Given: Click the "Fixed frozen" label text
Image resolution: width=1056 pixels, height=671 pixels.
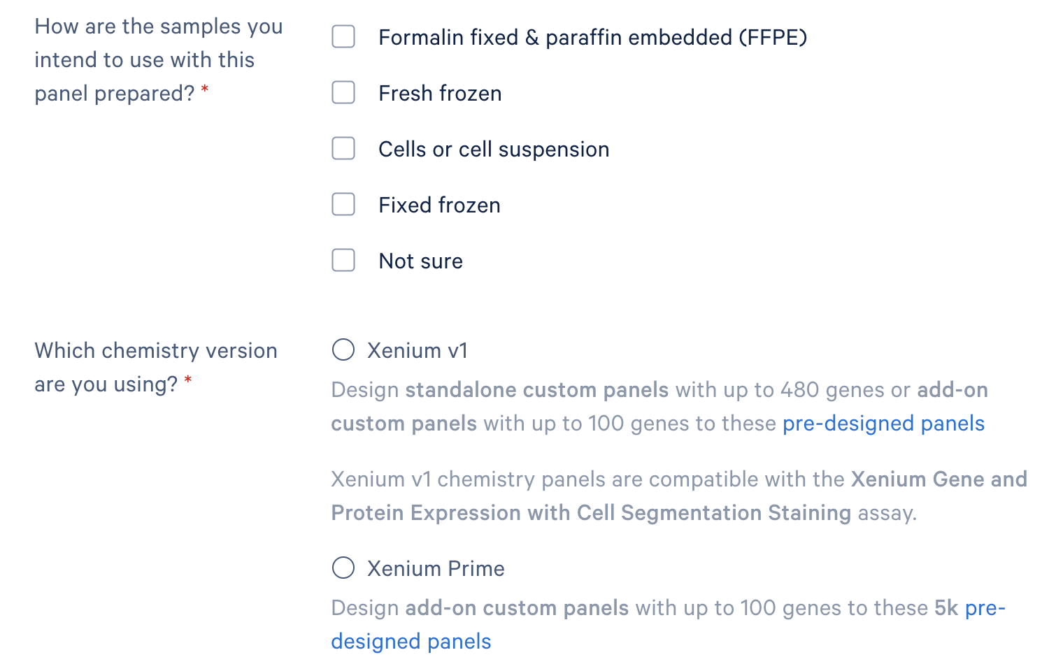Looking at the screenshot, I should [x=439, y=205].
